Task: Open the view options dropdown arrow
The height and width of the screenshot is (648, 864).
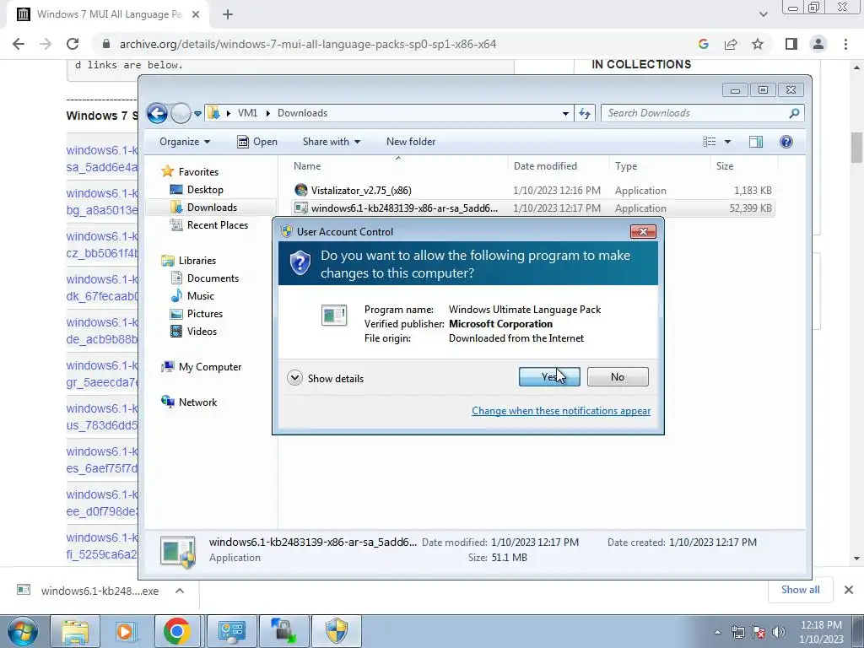Action: [727, 142]
